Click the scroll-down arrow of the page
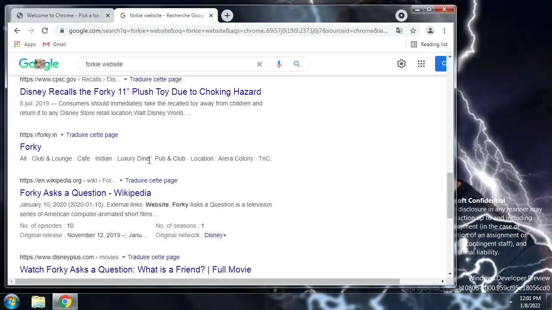Image resolution: width=552 pixels, height=310 pixels. [450, 274]
